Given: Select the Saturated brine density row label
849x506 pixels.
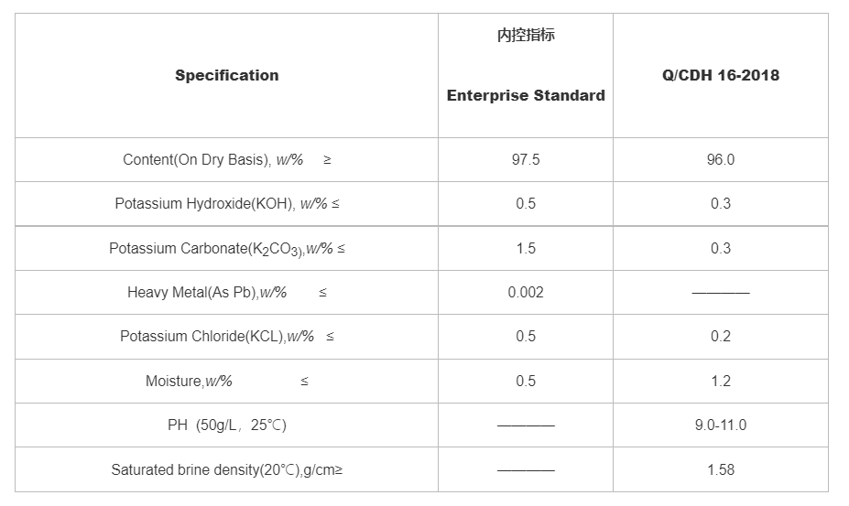Looking at the screenshot, I should 226,469.
